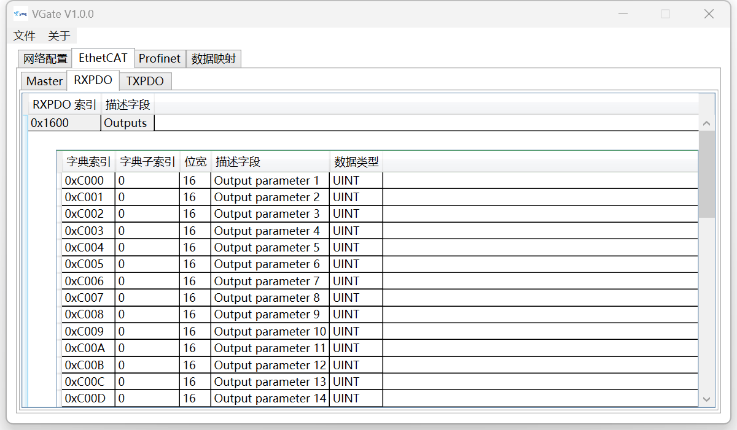Switch to the TXPDO sub-tab

tap(145, 81)
